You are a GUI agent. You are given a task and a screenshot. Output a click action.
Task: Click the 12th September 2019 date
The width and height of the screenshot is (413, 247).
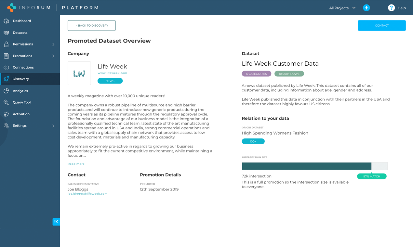coord(159,189)
